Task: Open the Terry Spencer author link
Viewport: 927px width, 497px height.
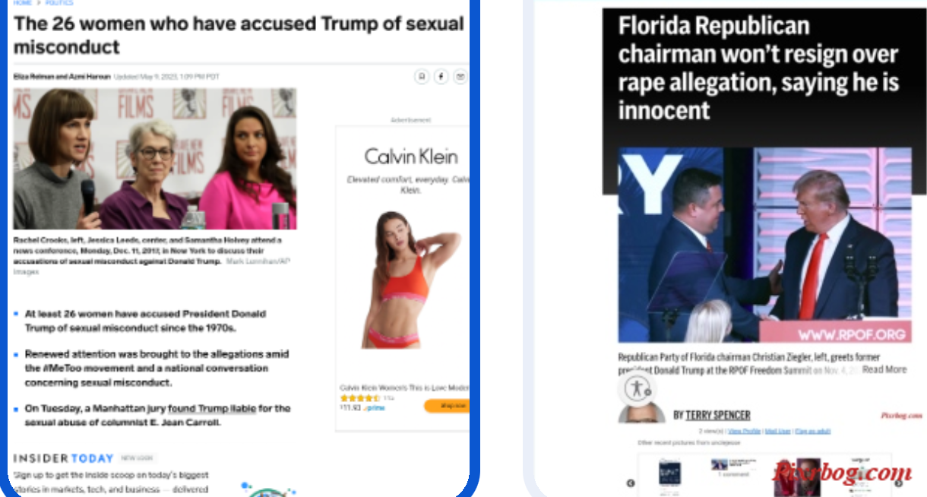Action: click(718, 415)
